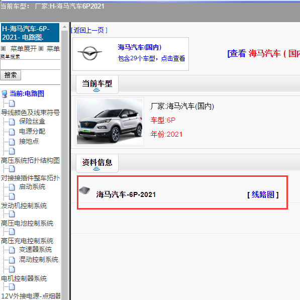Click the grey book icon beside 海马汽车-6P-2021

tap(84, 190)
